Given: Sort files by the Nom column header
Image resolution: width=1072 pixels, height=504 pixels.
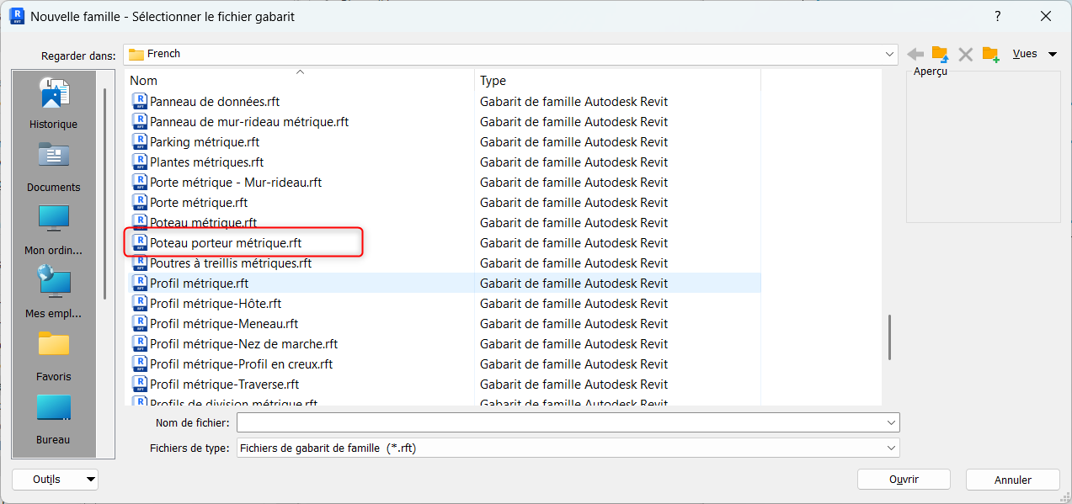Looking at the screenshot, I should pos(299,81).
